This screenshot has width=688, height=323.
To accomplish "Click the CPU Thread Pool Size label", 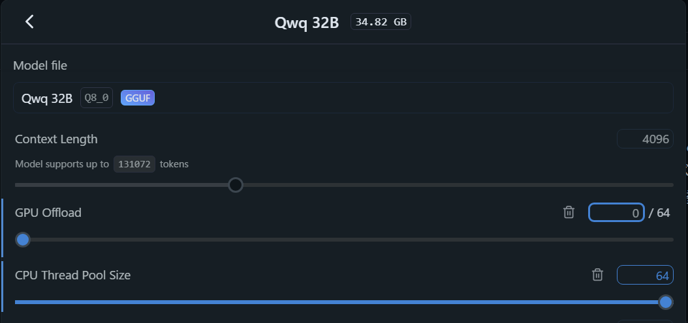I will (72, 275).
